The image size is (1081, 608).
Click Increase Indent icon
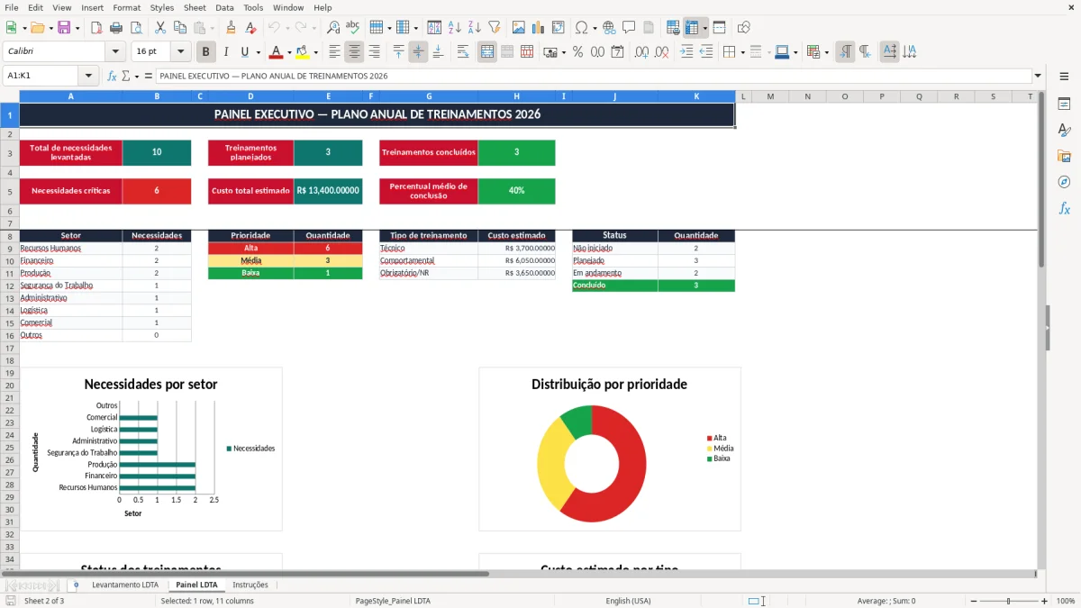tap(686, 52)
